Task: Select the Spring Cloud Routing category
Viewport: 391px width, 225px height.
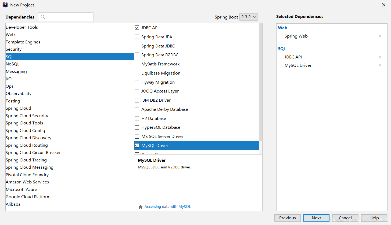Action: (70, 145)
